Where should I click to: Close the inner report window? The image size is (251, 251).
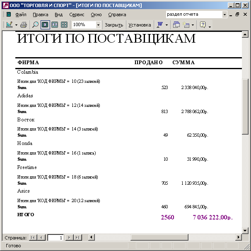(x=245, y=14)
